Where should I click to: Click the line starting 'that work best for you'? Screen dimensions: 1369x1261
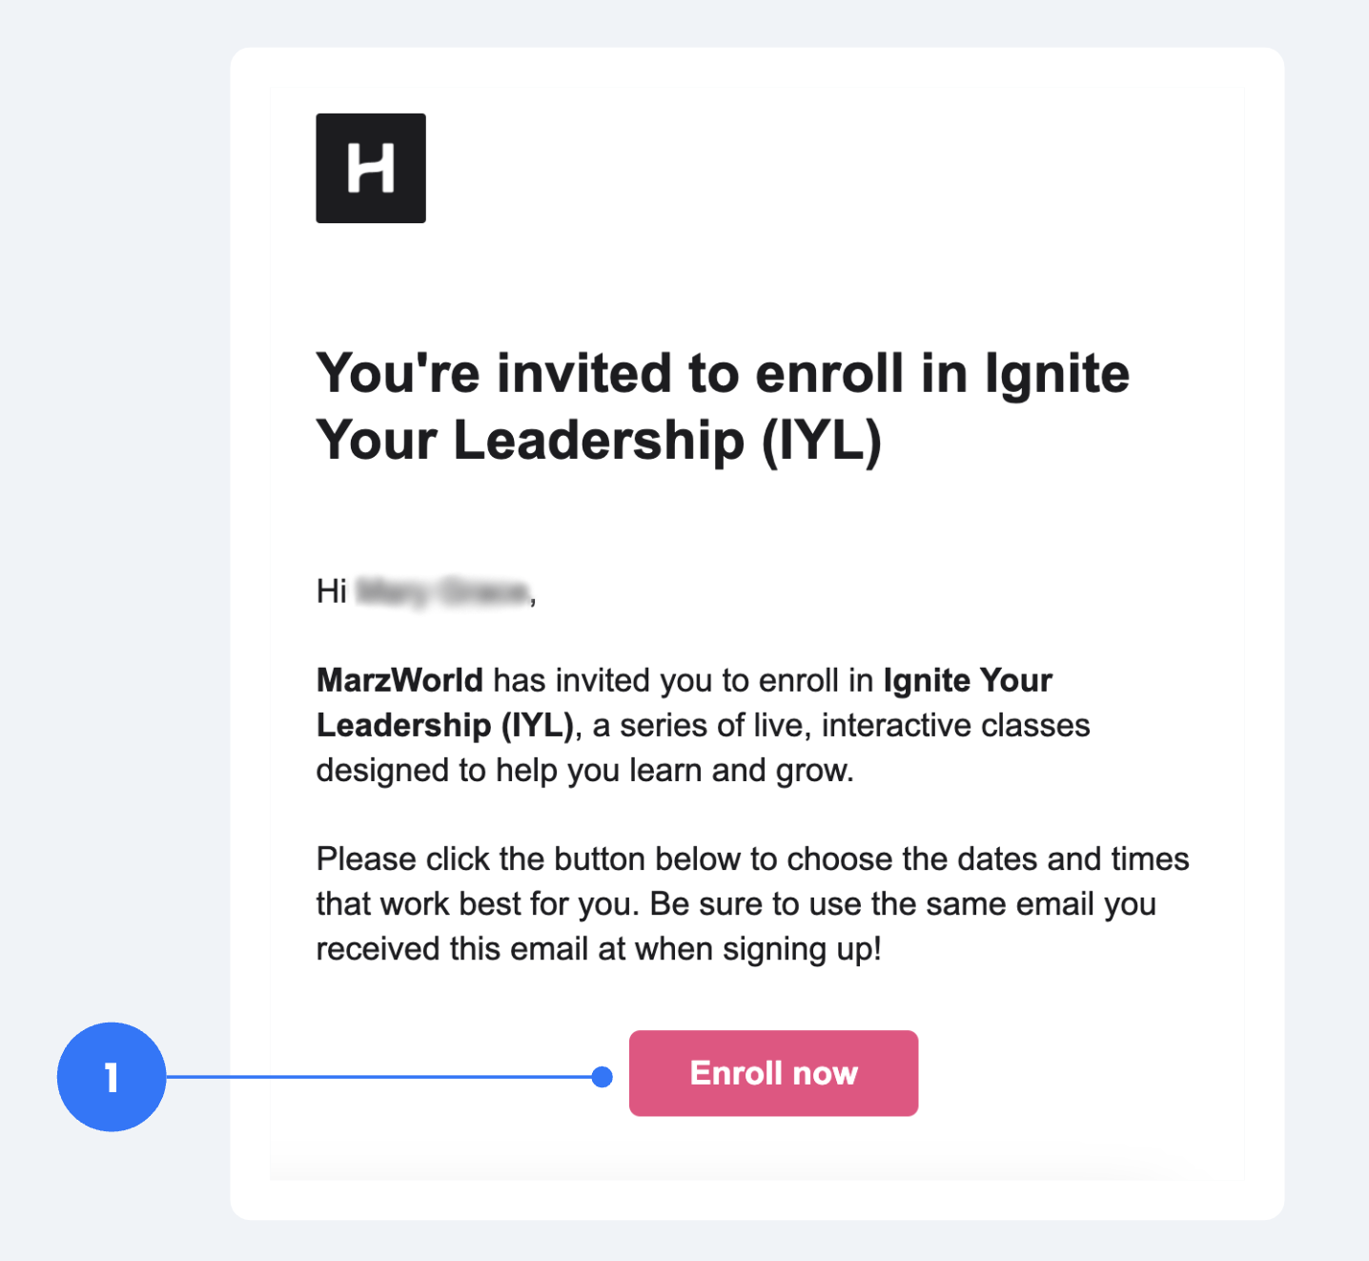point(736,904)
